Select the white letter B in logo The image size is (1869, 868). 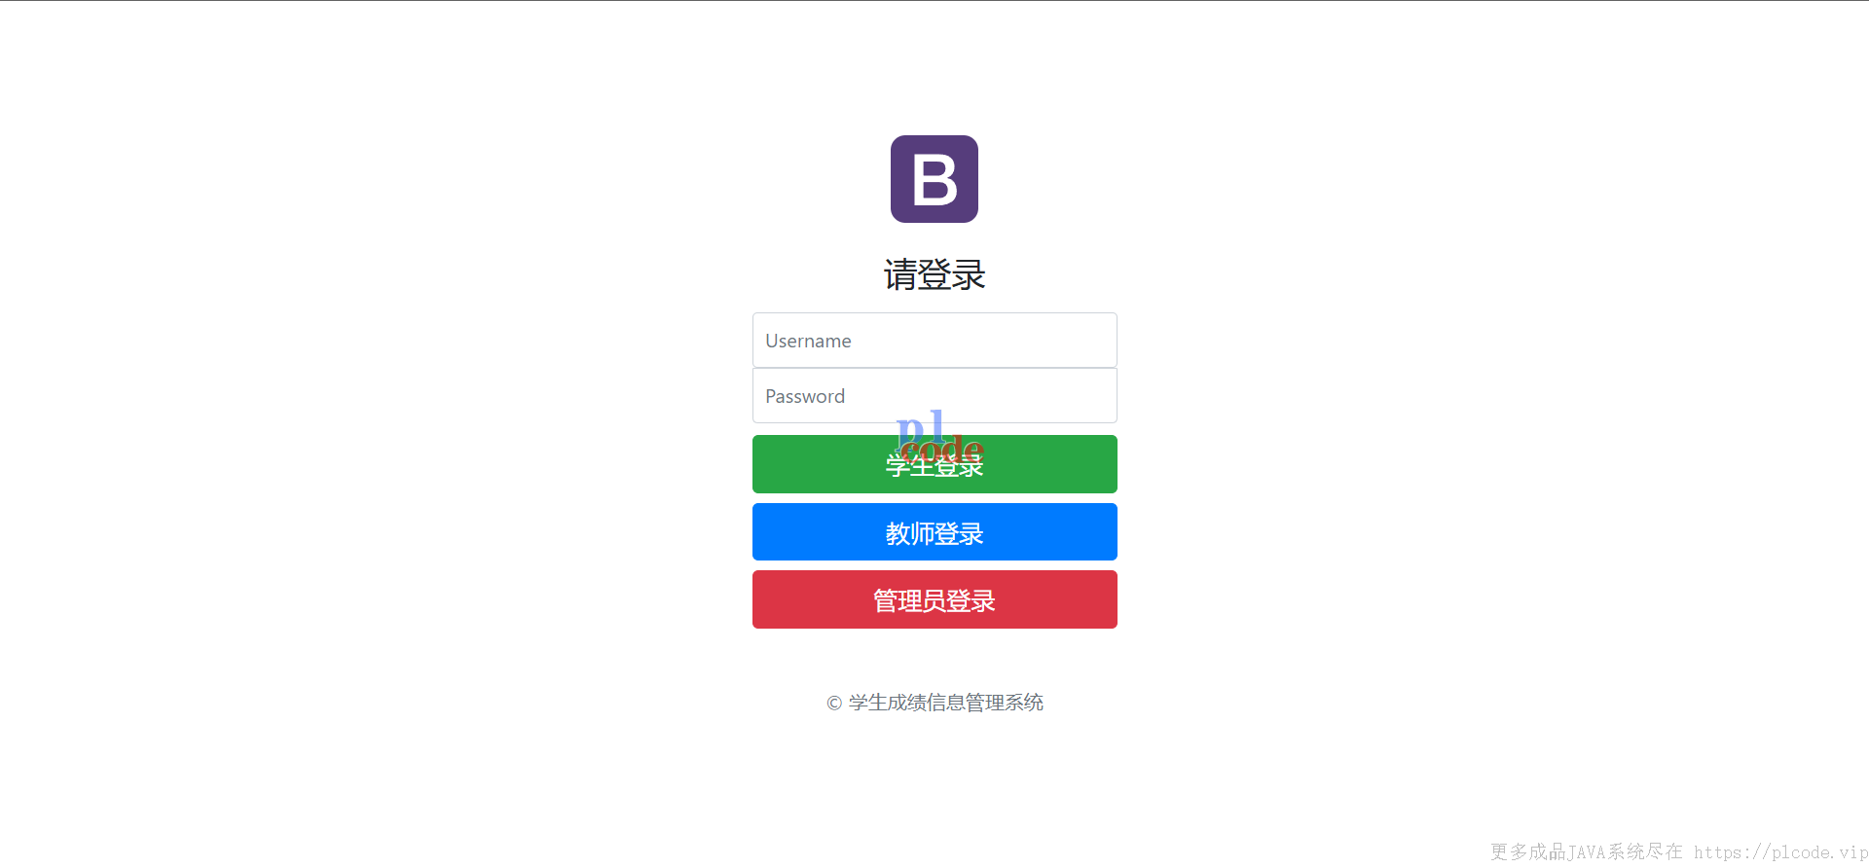pyautogui.click(x=934, y=180)
